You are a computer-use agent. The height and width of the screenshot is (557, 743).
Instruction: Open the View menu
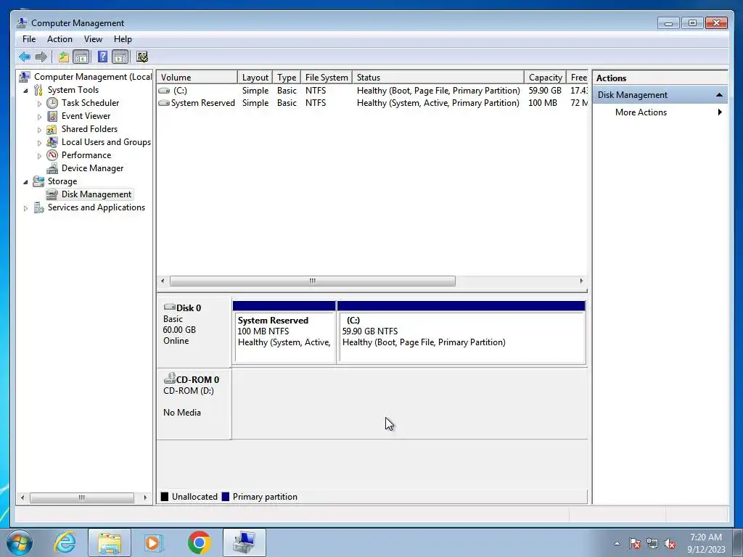point(93,39)
